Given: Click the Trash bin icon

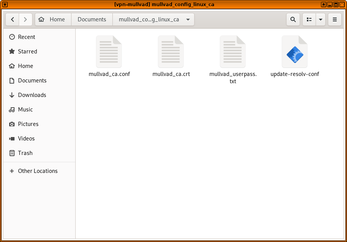Looking at the screenshot, I should click(12, 153).
